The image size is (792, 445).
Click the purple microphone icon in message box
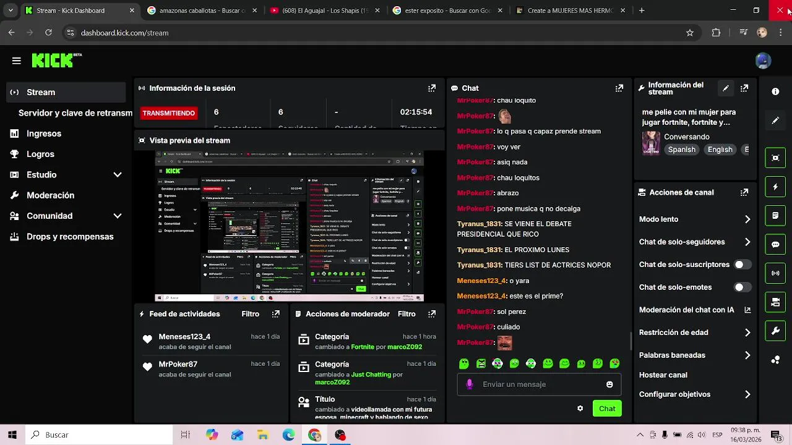470,384
